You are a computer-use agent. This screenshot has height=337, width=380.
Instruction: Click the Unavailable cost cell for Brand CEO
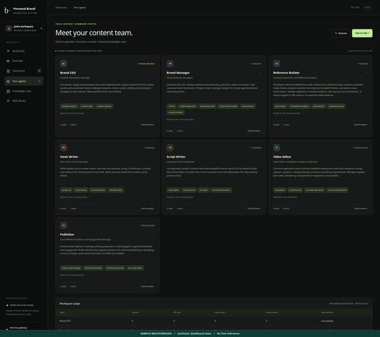pyautogui.click(x=327, y=321)
